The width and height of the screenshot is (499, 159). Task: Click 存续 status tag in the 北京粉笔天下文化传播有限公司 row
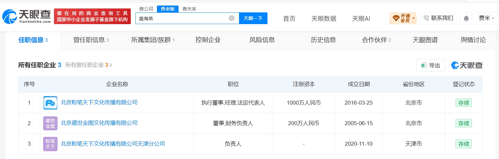[x=463, y=103]
